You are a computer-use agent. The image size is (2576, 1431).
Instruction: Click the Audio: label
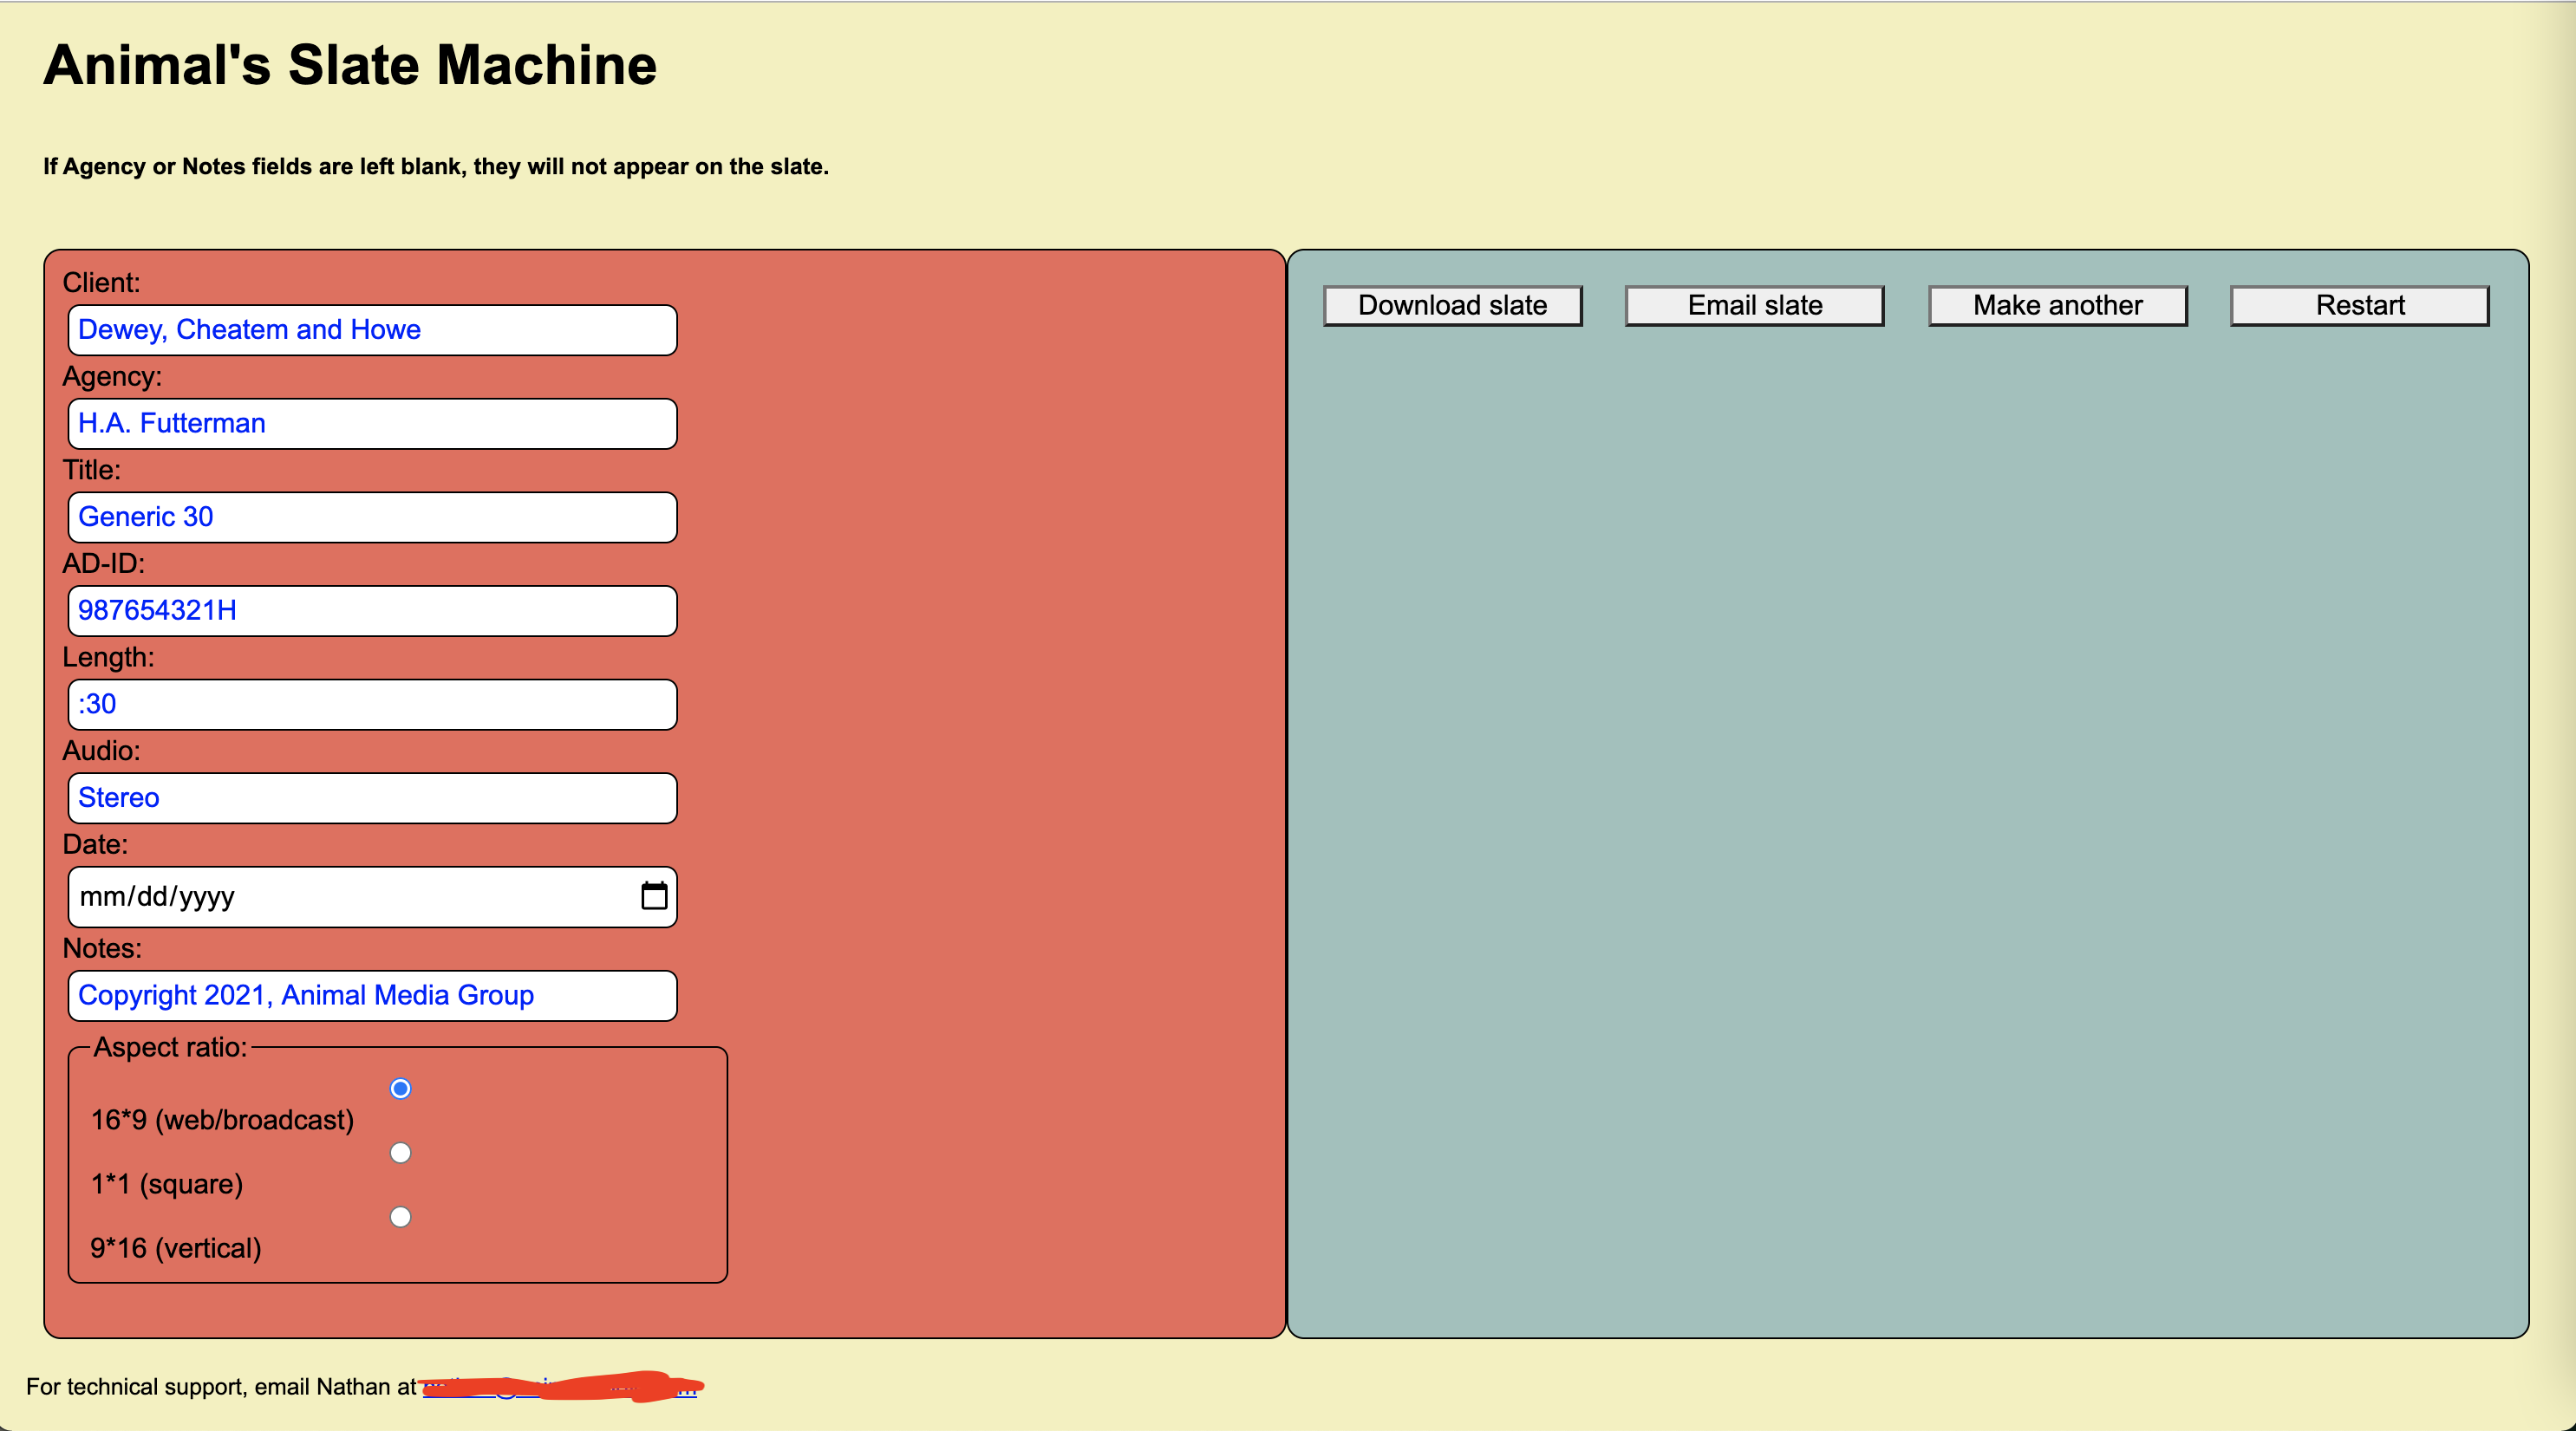[101, 750]
